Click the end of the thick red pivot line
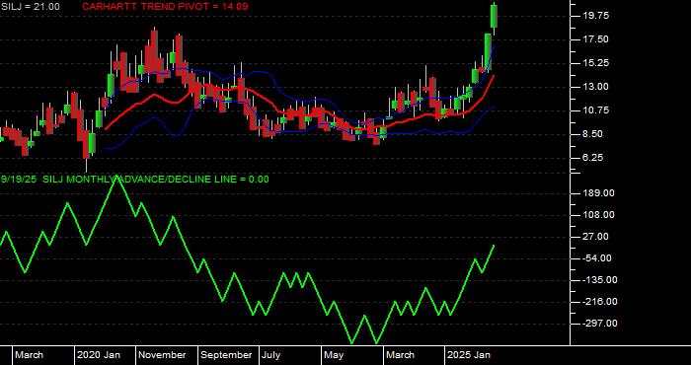The image size is (691, 365). (494, 75)
